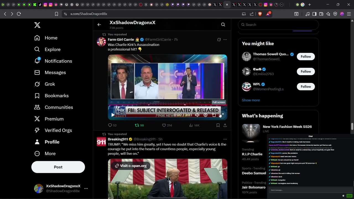Open the Brave Shields lion icon
Viewport: 354px width, 199px height.
pos(260,14)
